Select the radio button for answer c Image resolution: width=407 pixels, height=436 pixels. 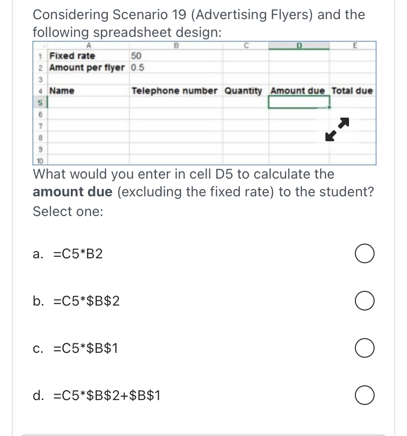click(364, 348)
